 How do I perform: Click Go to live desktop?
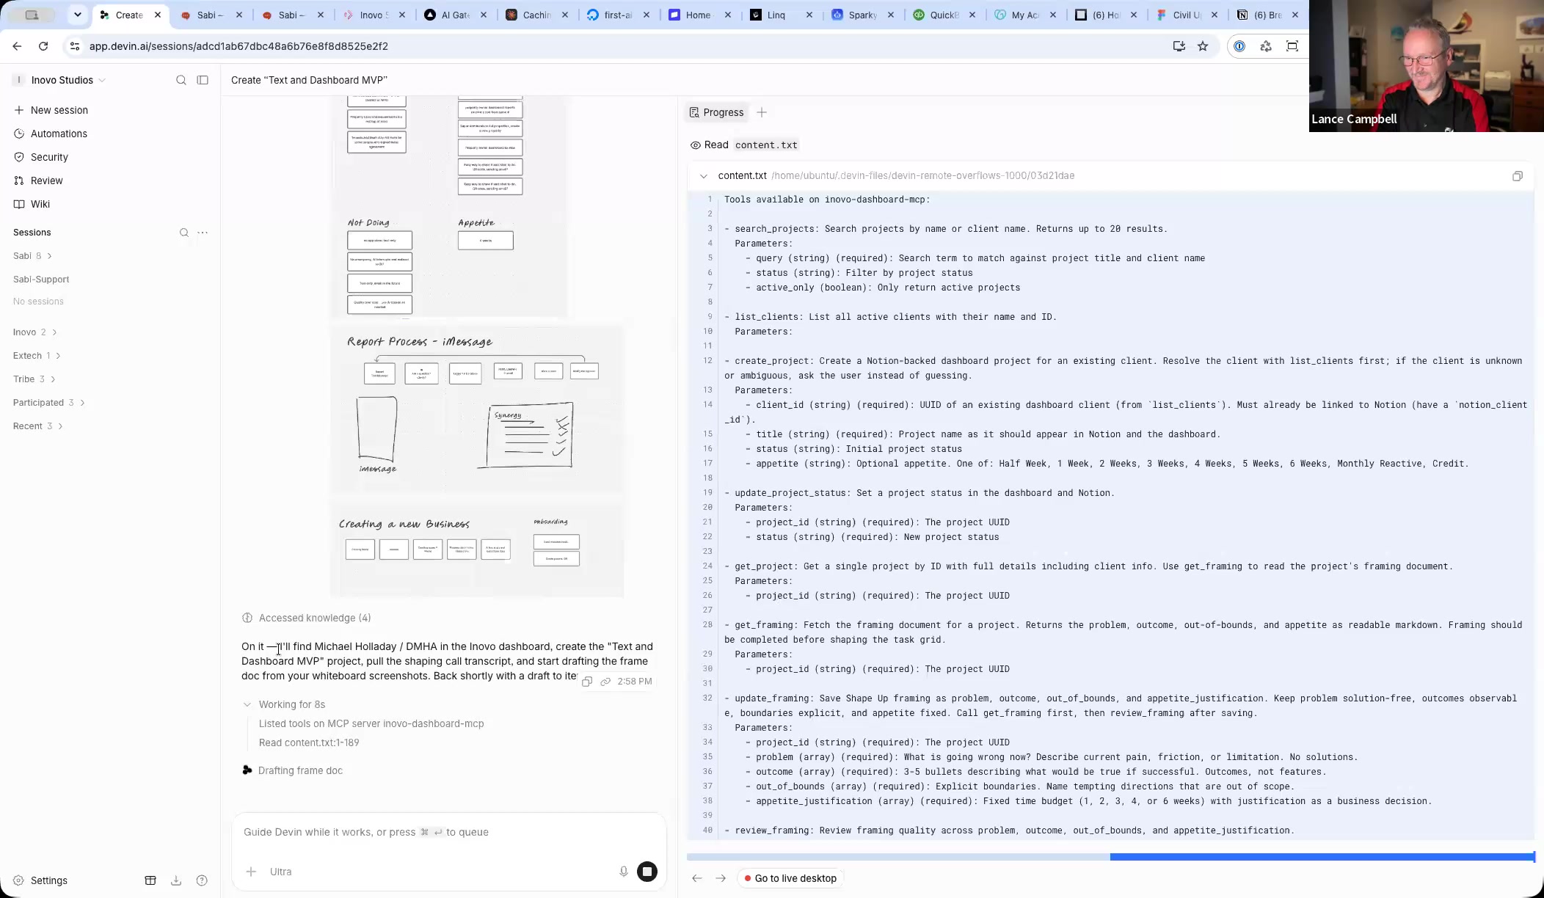point(790,878)
